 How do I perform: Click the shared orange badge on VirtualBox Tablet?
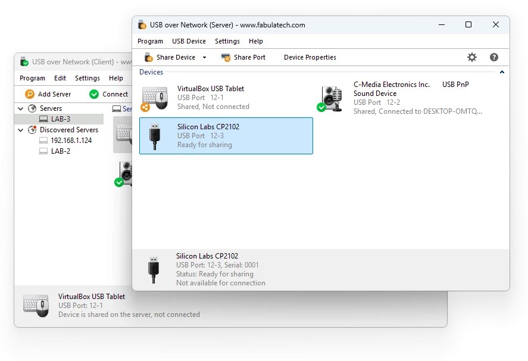point(145,107)
